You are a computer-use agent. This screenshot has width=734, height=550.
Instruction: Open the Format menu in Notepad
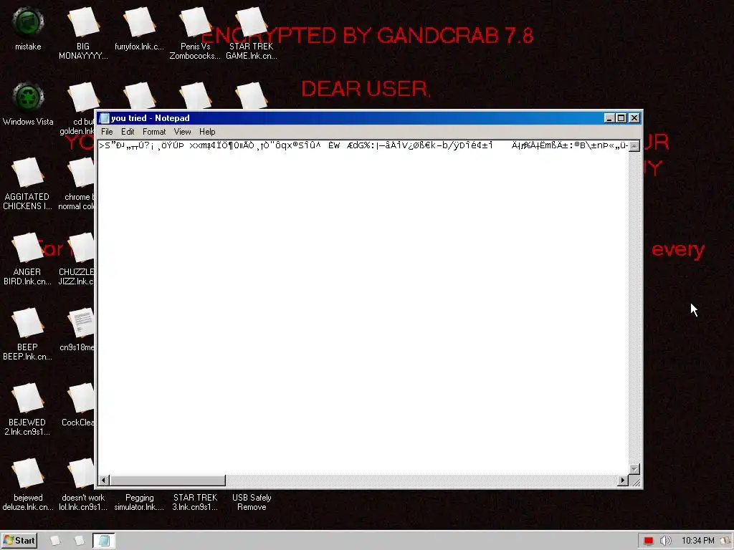point(154,132)
